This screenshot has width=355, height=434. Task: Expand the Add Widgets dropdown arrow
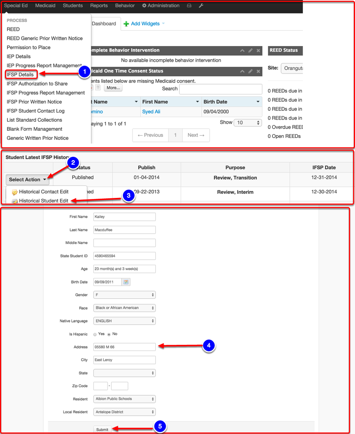point(163,24)
